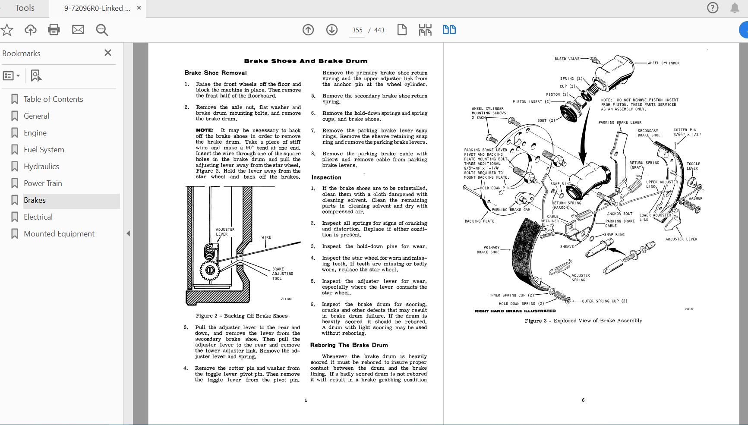The height and width of the screenshot is (425, 748).
Task: Open the find text magnifier tool
Action: (102, 30)
